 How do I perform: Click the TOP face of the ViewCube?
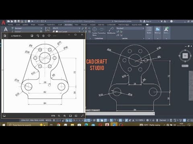pyautogui.click(x=185, y=56)
